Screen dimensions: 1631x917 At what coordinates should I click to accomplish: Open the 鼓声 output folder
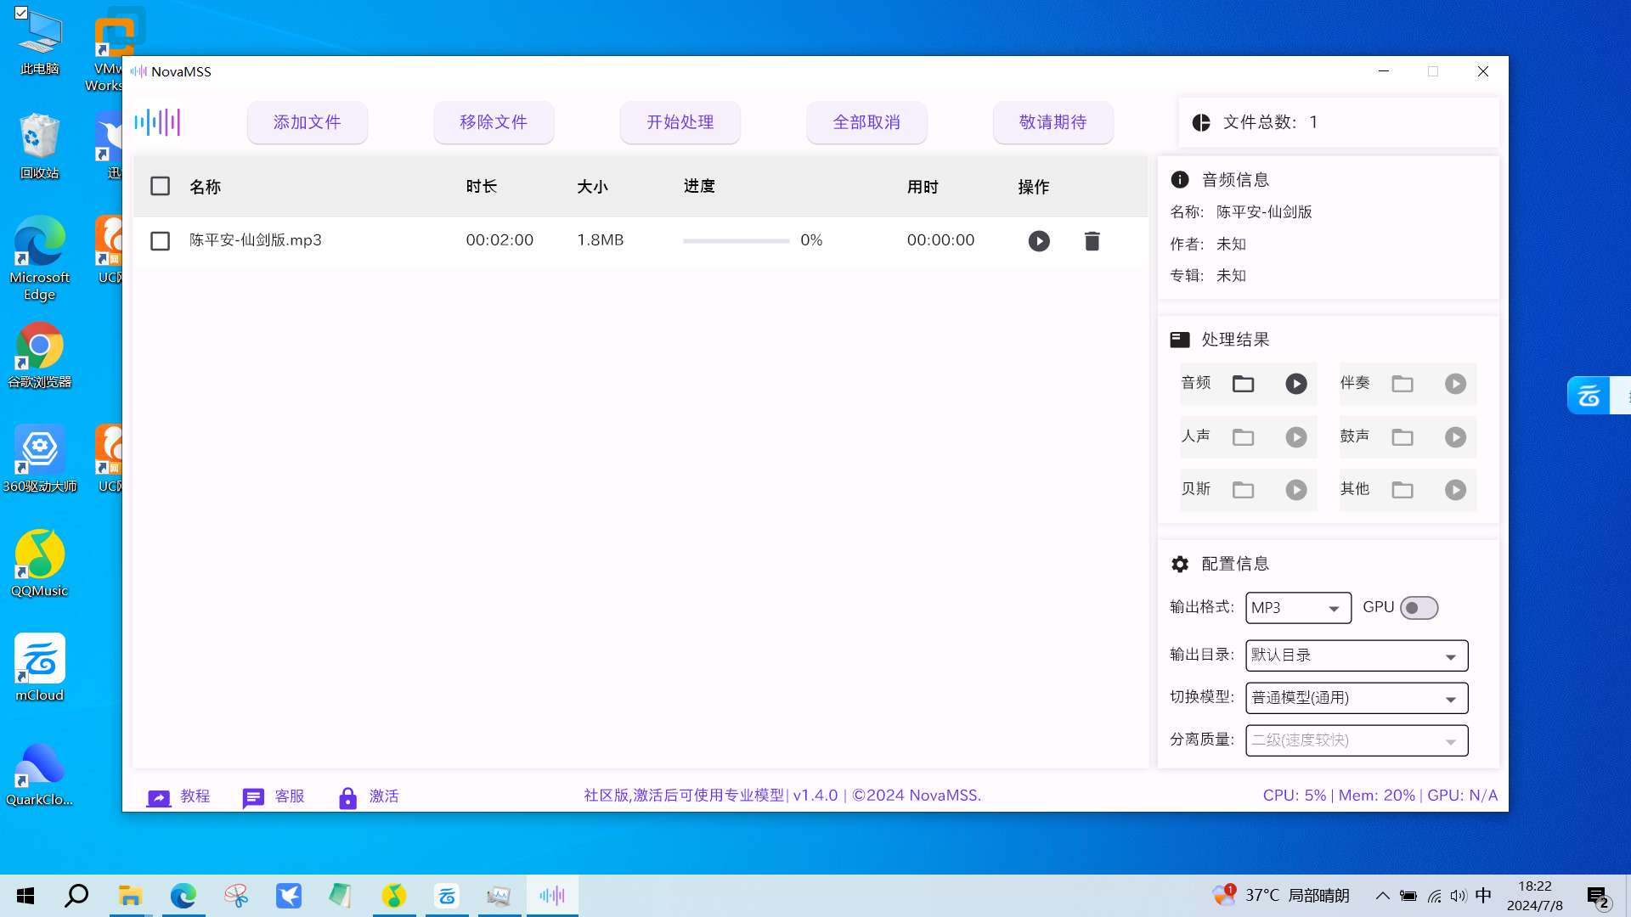pos(1402,437)
